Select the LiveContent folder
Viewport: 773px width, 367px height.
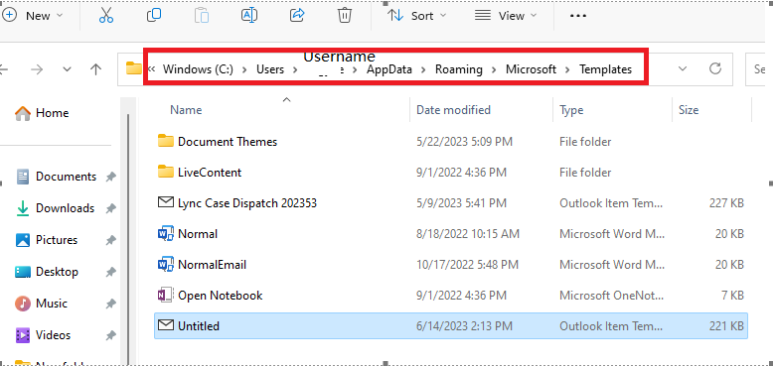tap(210, 173)
